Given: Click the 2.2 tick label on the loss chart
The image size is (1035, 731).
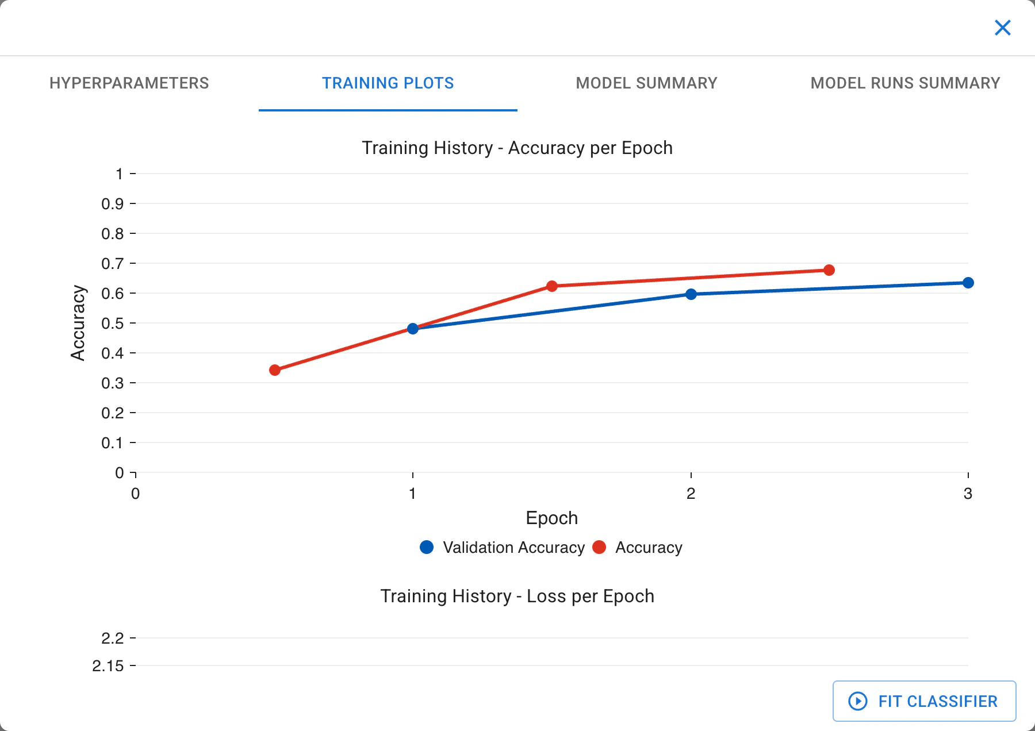Looking at the screenshot, I should click(x=113, y=638).
